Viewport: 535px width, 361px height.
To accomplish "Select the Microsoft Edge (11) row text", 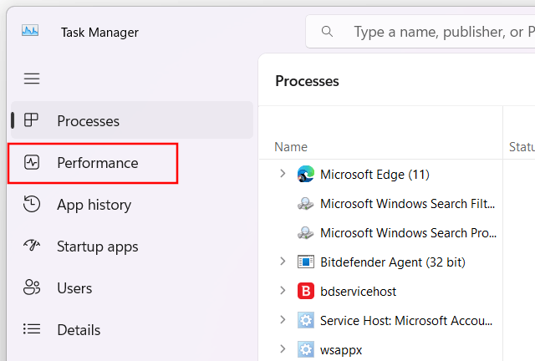I will pyautogui.click(x=374, y=175).
